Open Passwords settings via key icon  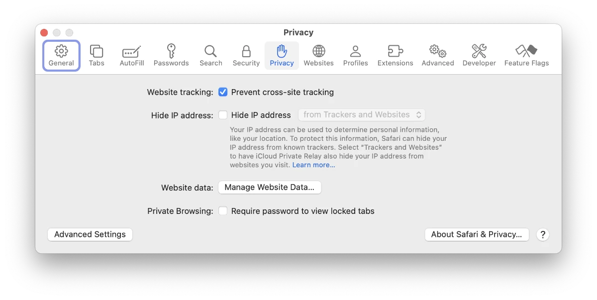coord(171,55)
